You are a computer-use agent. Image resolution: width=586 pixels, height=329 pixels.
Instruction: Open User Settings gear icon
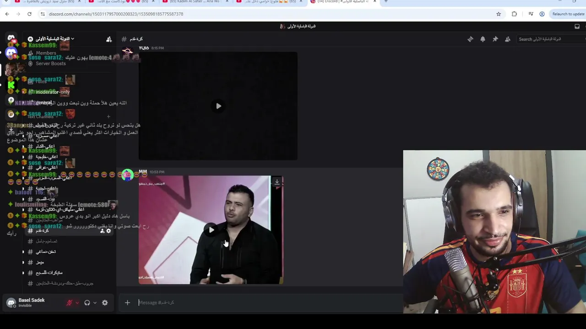point(105,302)
